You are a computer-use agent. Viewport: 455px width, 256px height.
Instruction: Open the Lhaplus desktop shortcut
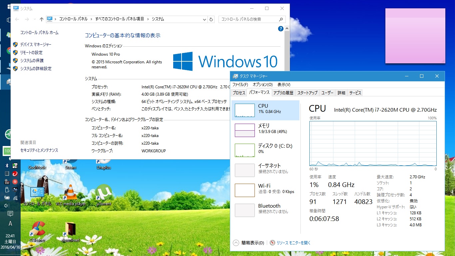pos(104,164)
